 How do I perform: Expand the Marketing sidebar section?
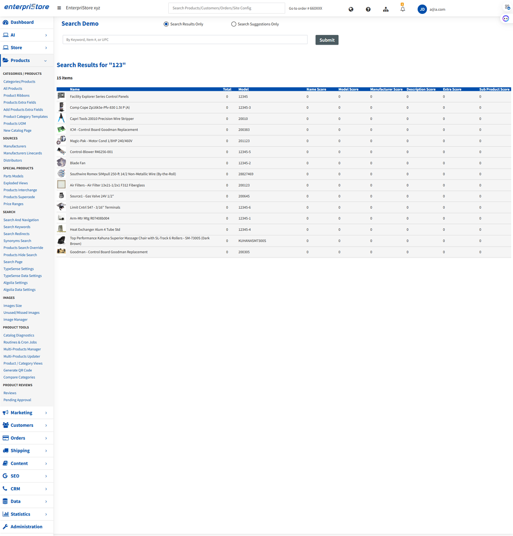tap(27, 413)
